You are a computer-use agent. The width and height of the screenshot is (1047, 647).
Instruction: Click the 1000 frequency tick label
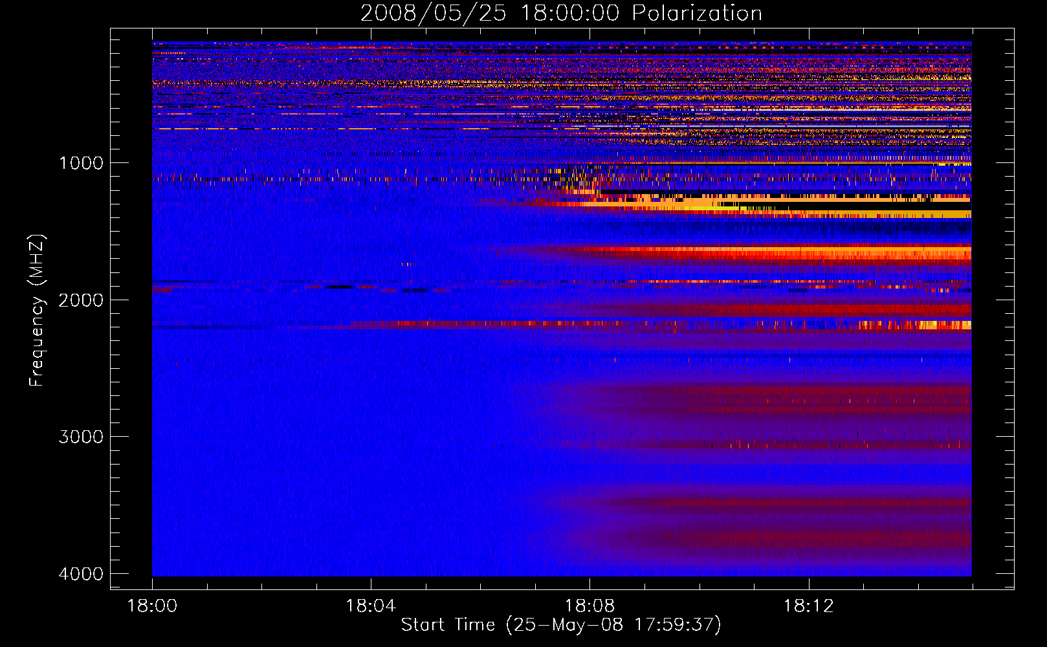tap(81, 163)
